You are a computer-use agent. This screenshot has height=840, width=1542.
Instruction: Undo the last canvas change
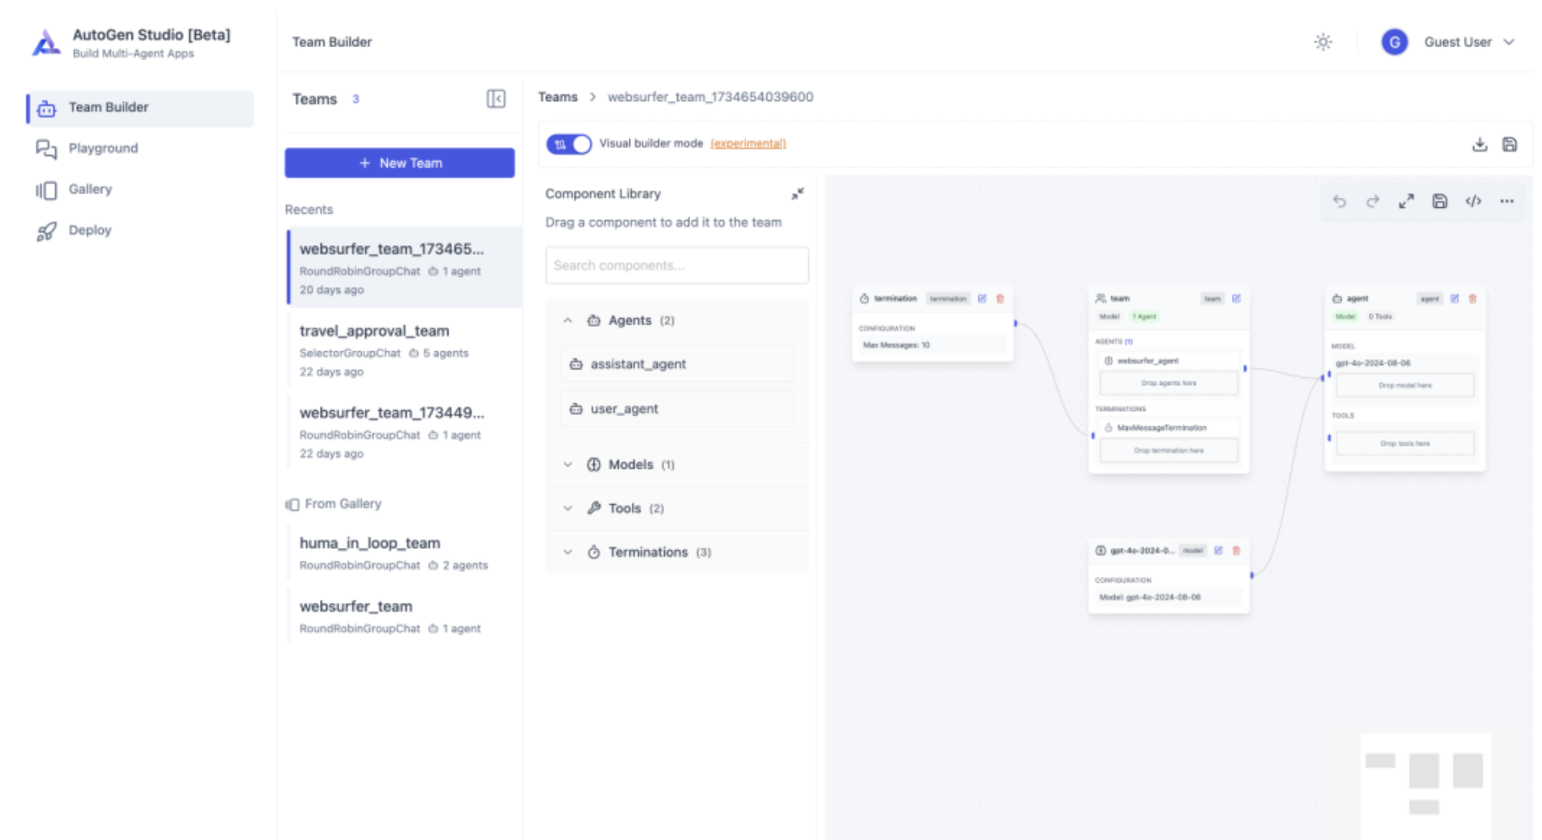click(1340, 202)
